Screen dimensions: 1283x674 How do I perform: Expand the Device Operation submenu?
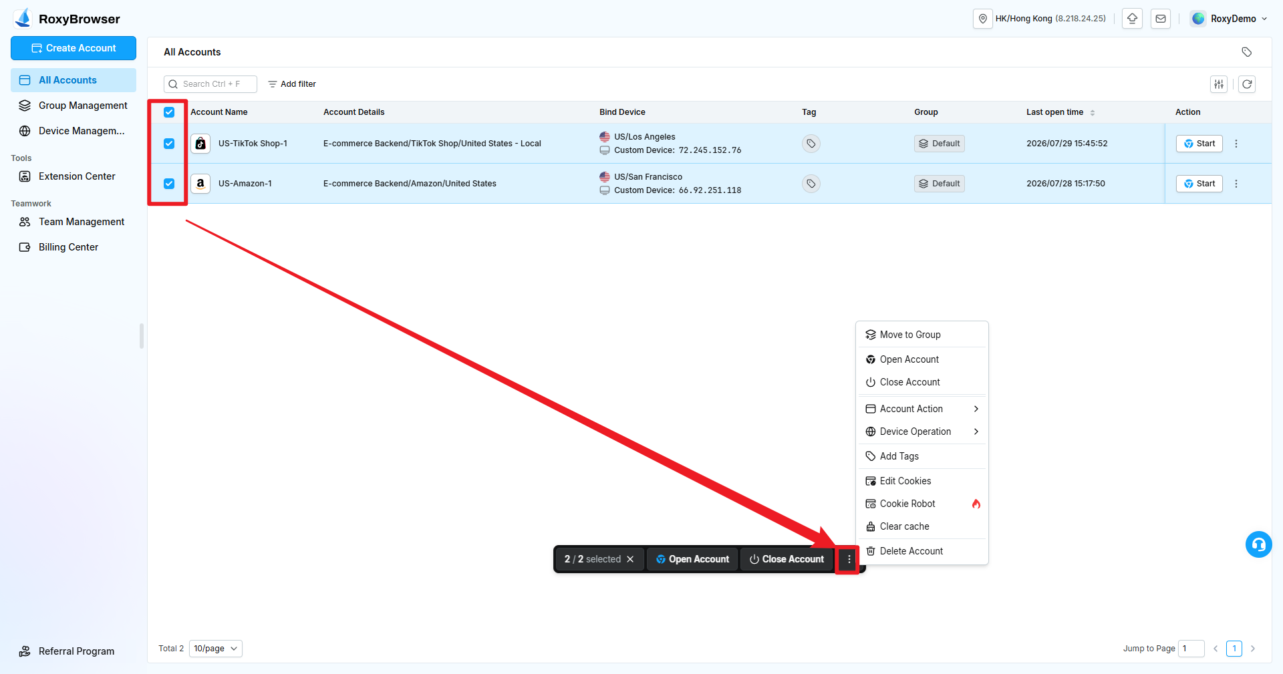point(922,432)
